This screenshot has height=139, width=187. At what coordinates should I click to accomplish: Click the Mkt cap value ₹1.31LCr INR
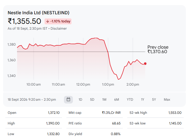(111, 113)
